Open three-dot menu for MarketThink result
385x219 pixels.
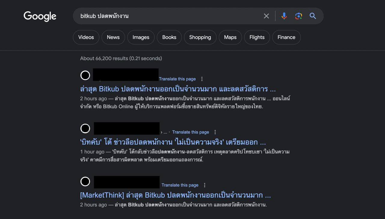click(x=205, y=185)
